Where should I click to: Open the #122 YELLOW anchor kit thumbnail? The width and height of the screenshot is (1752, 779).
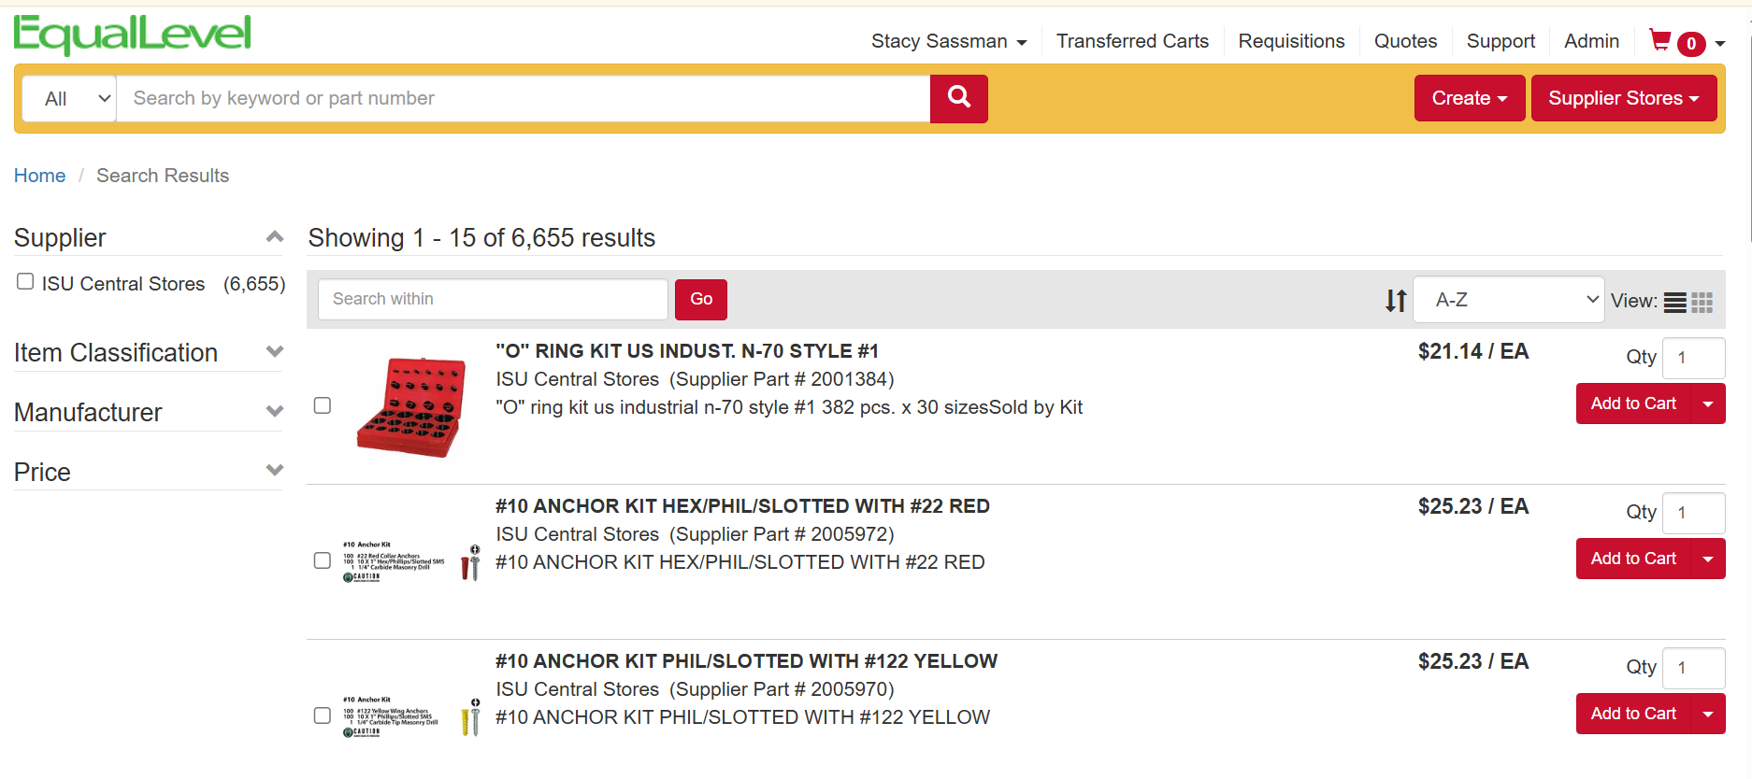tap(411, 716)
